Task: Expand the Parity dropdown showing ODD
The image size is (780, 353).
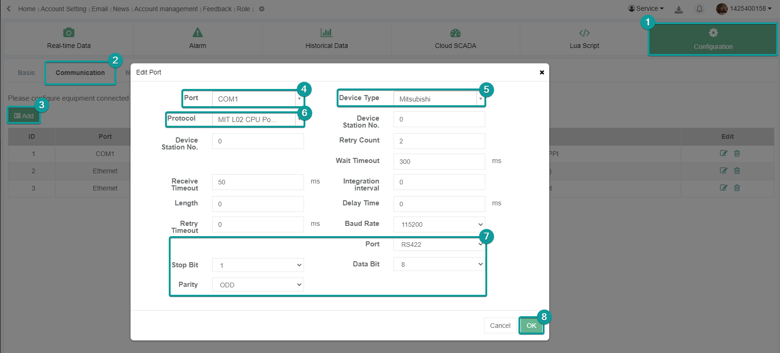Action: coord(258,285)
